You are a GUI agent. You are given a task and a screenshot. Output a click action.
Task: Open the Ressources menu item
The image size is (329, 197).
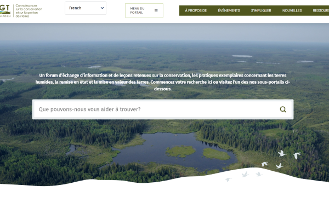pos(321,10)
